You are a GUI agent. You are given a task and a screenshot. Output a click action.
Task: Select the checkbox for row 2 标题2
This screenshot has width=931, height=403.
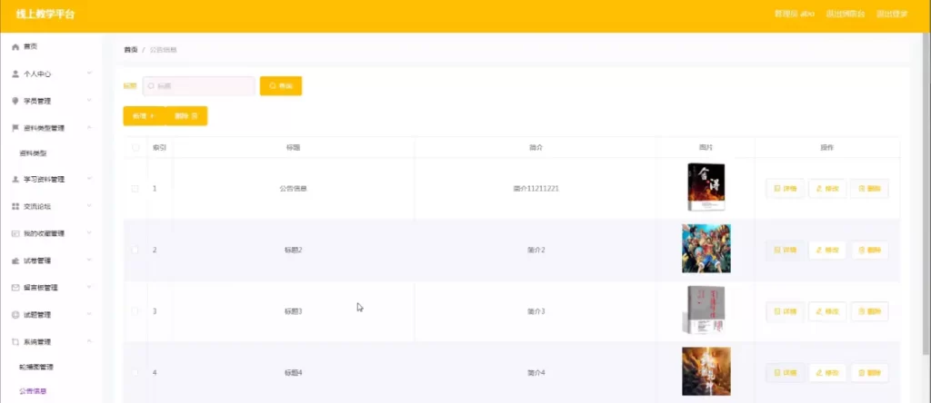135,250
